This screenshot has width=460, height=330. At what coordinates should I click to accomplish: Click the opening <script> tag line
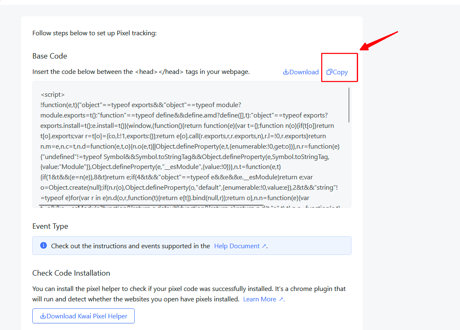point(53,95)
